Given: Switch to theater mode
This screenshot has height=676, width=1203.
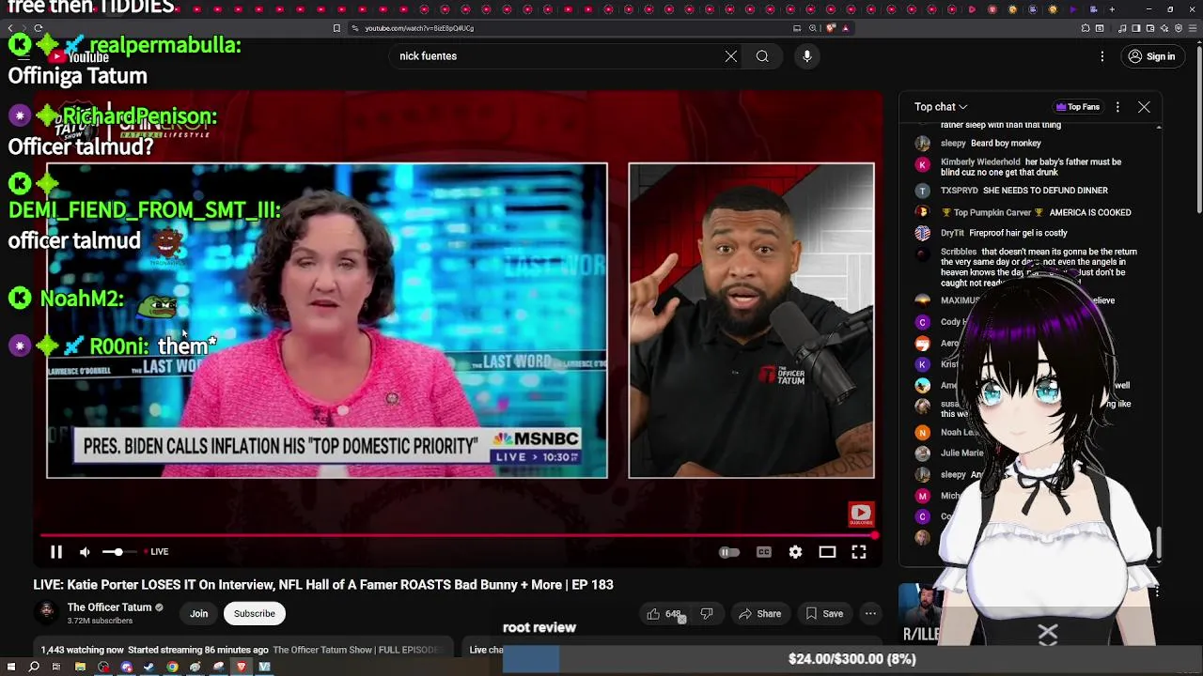Looking at the screenshot, I should click(x=827, y=552).
